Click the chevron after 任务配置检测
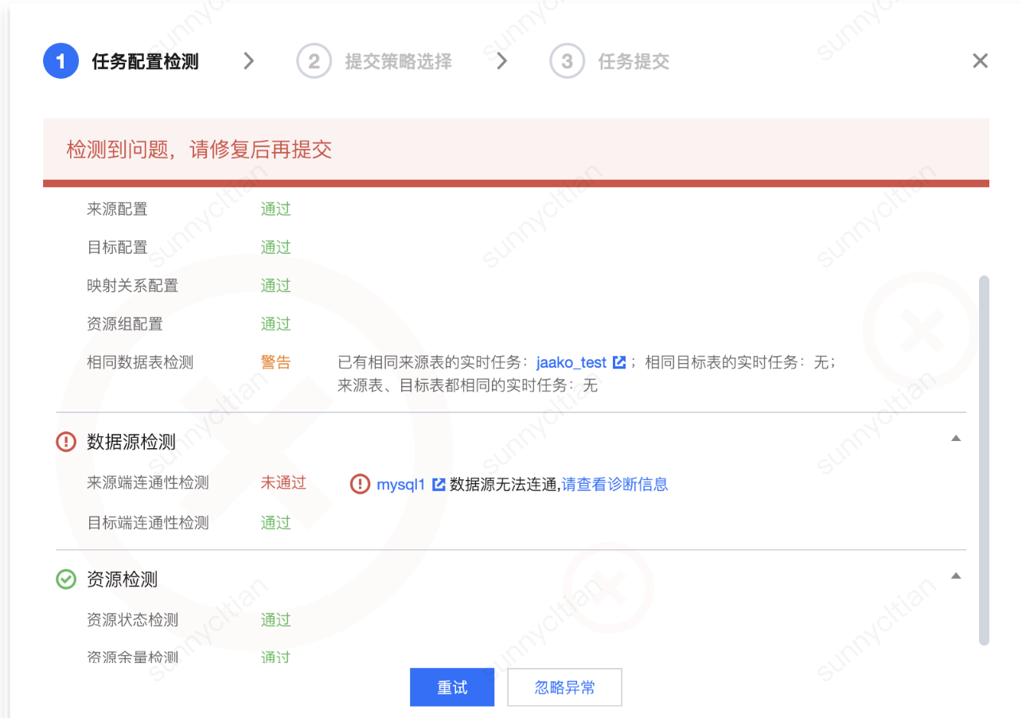 pyautogui.click(x=249, y=61)
